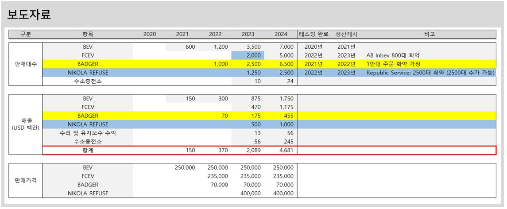Screen dimensions: 507x209
Task: Click the 판매대수 section label
Action: coord(26,64)
